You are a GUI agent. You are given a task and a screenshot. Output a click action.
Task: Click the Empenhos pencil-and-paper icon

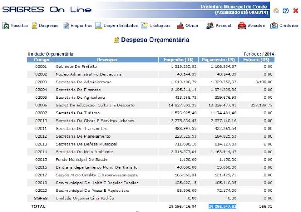pyautogui.click(x=66, y=26)
